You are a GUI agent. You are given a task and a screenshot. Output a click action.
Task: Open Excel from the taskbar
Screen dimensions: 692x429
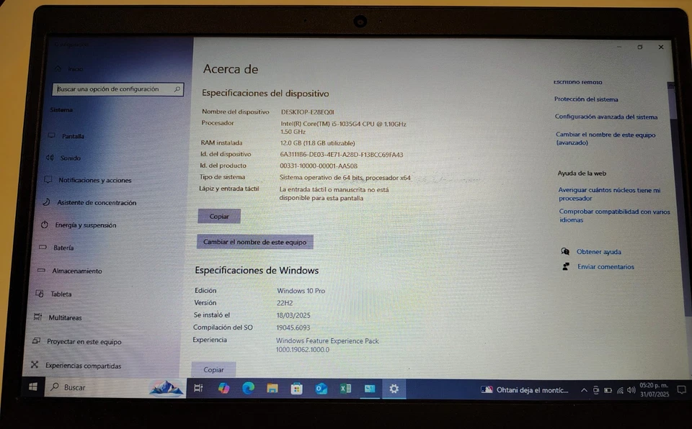coord(345,389)
